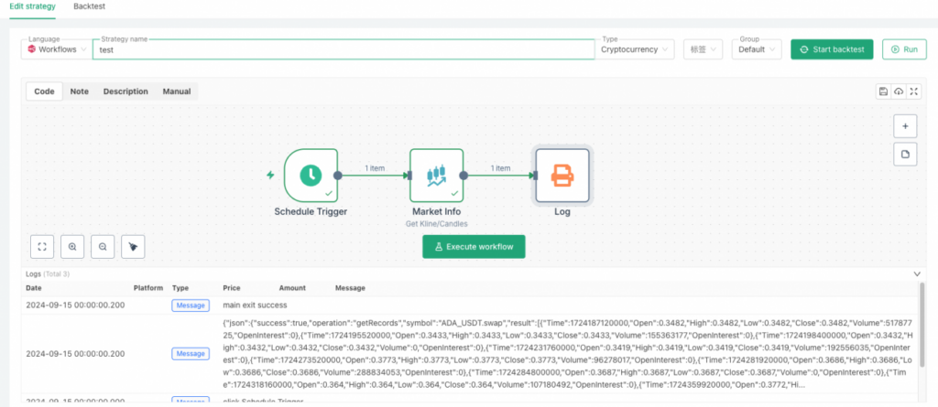This screenshot has height=407, width=938.
Task: Click the Log printer node
Action: click(x=562, y=175)
